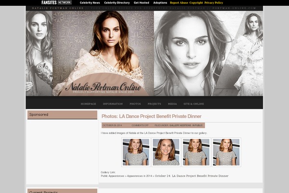Screen dimensions: 289x193
Task: Open the Media menu item
Action: pos(172,104)
